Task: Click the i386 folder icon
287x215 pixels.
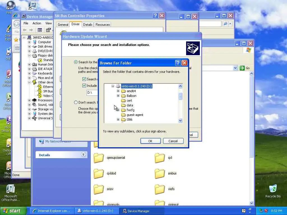Action: 123,119
